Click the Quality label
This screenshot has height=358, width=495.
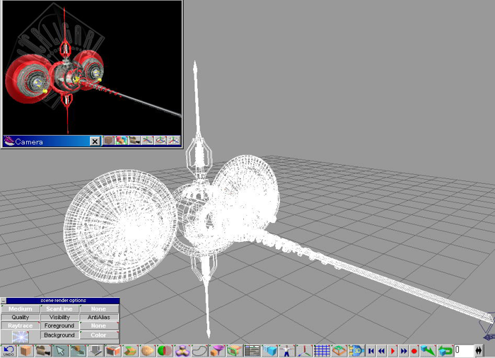click(21, 317)
